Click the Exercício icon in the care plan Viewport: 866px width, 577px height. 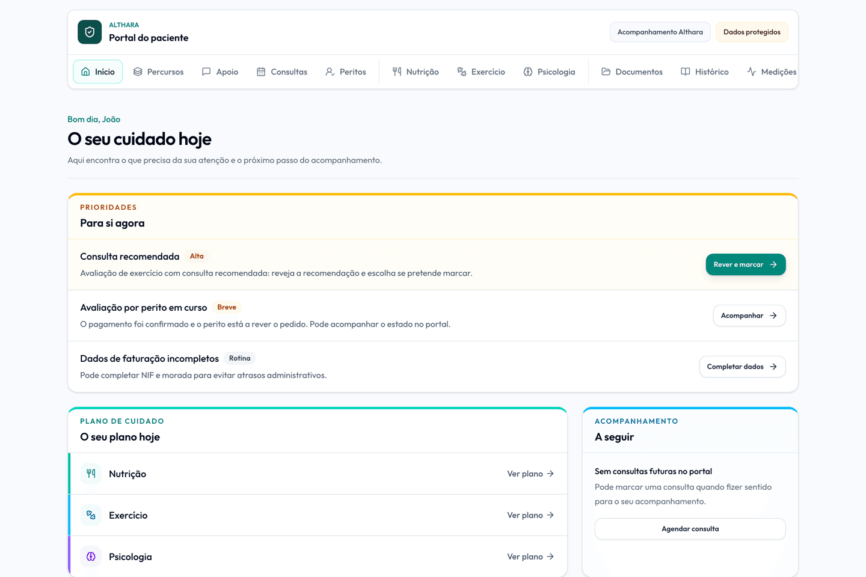point(91,515)
